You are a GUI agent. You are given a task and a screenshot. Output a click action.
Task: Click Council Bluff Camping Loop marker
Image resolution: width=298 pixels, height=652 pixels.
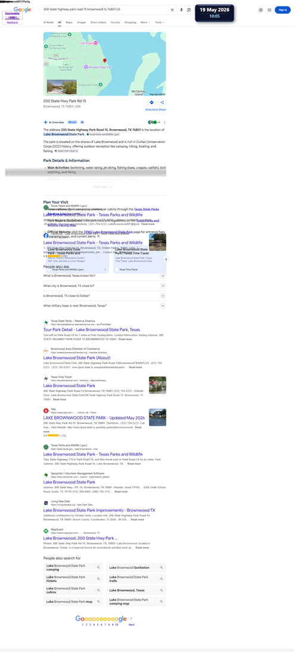46,46
